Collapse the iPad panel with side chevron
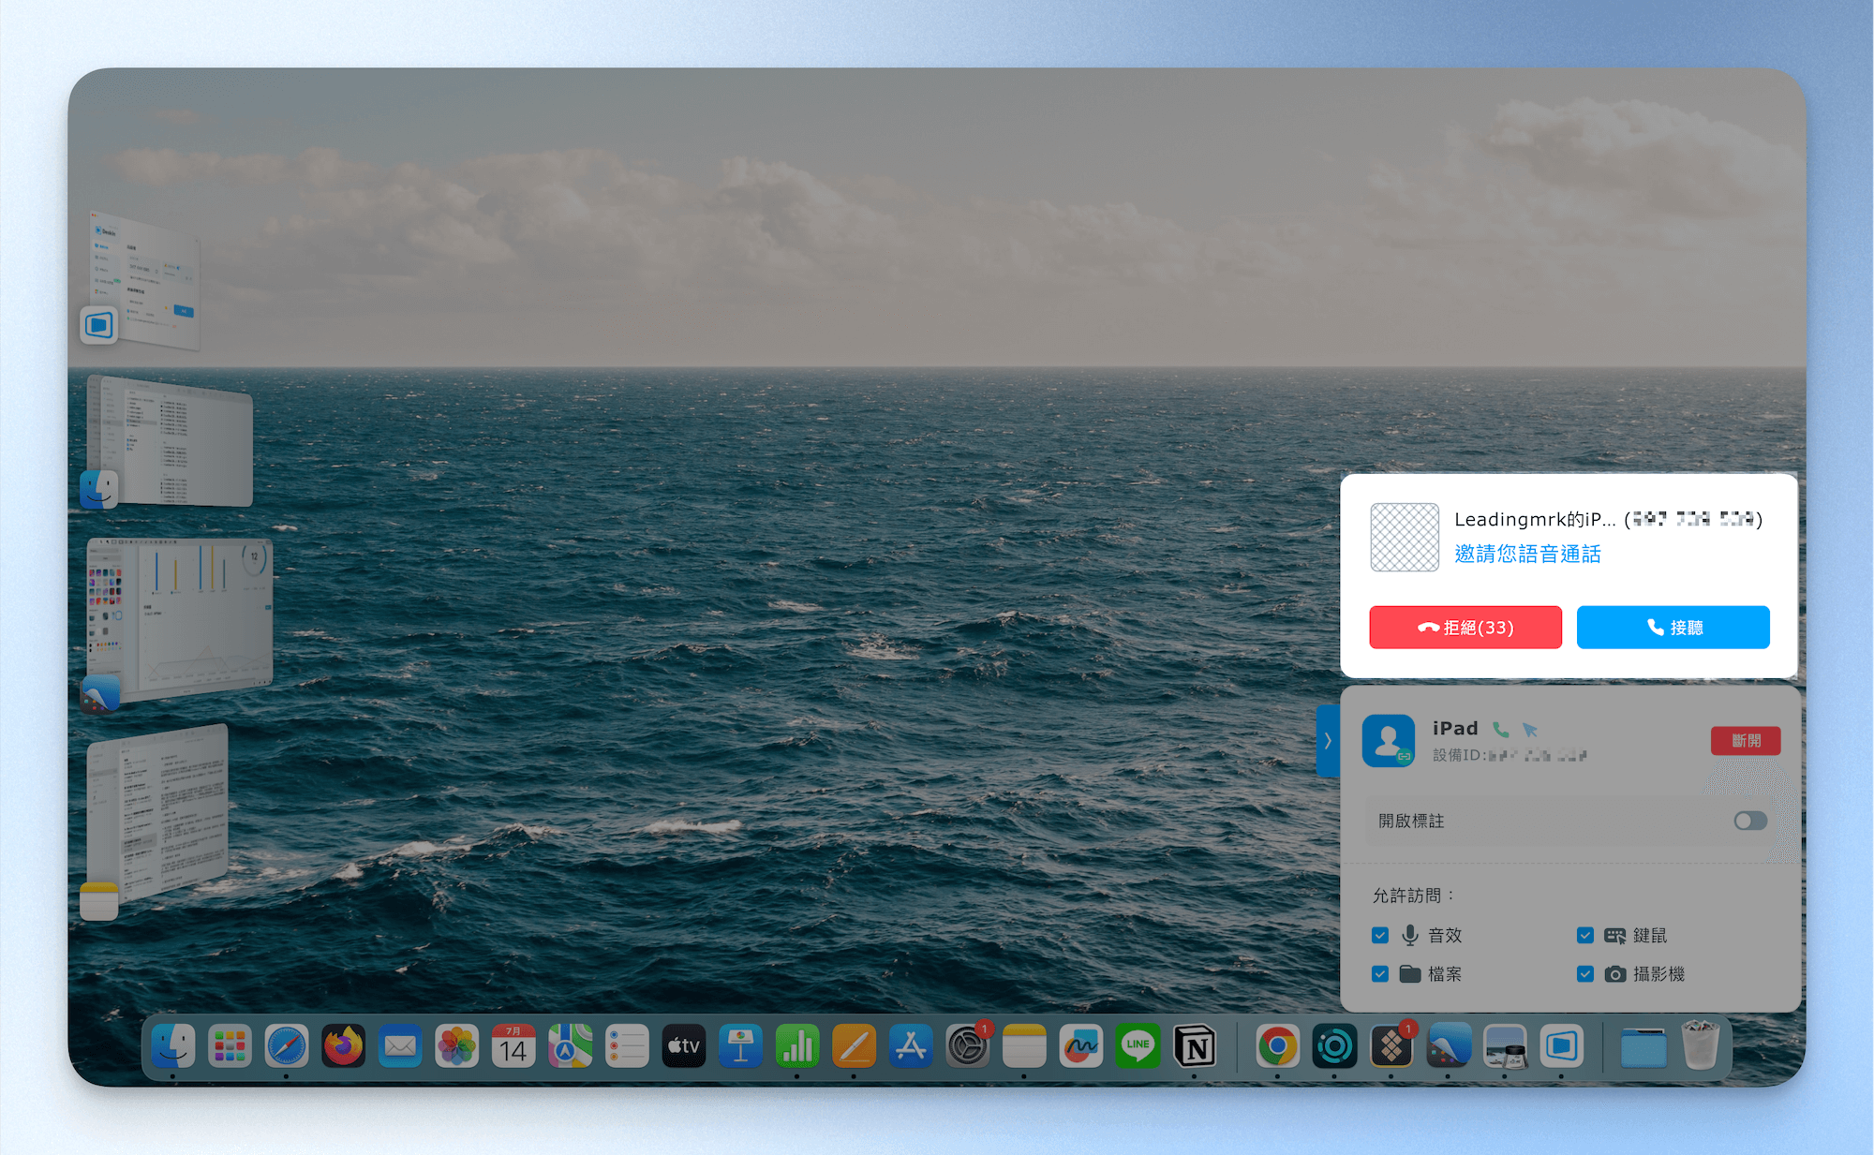 click(1328, 740)
